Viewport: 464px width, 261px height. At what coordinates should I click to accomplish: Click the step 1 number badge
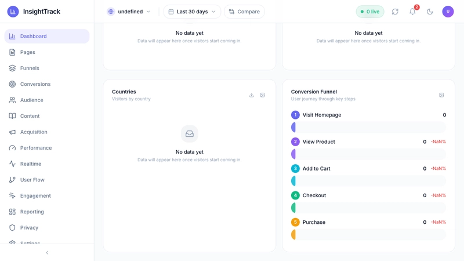pos(295,115)
